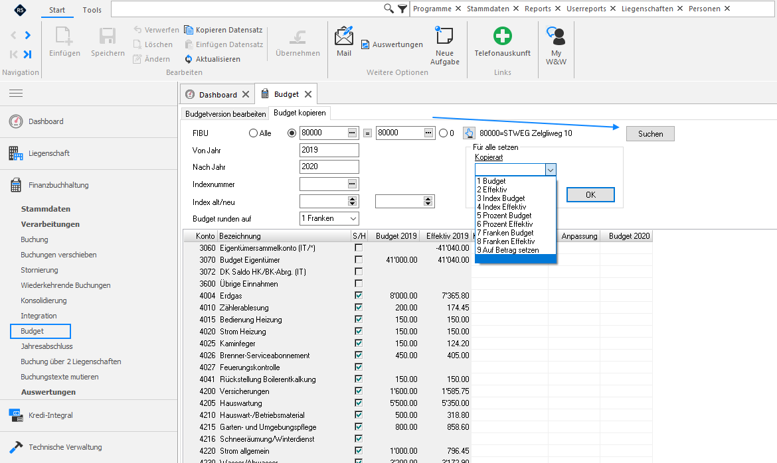Image resolution: width=777 pixels, height=463 pixels.
Task: Open Konsolidierung in sidebar
Action: point(44,300)
